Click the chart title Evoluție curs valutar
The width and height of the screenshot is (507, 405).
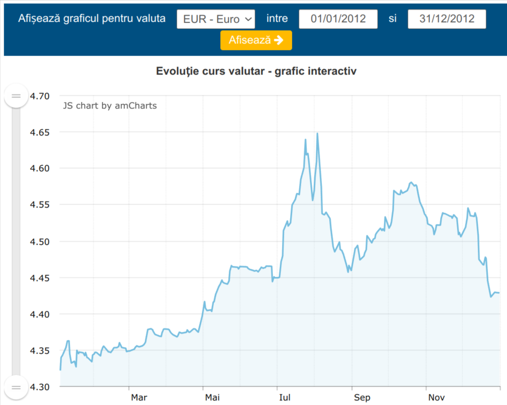256,71
